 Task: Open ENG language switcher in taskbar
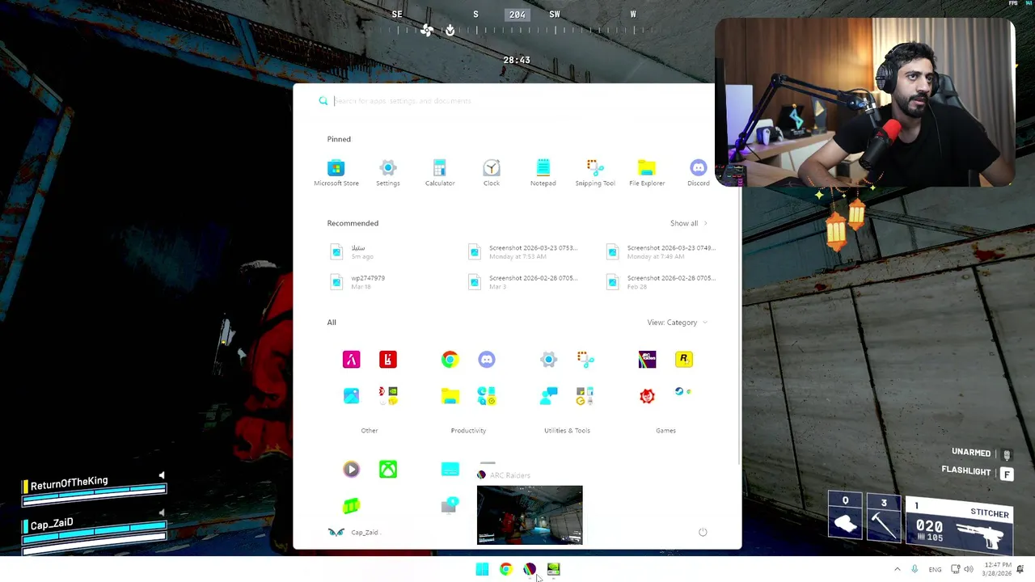(935, 569)
